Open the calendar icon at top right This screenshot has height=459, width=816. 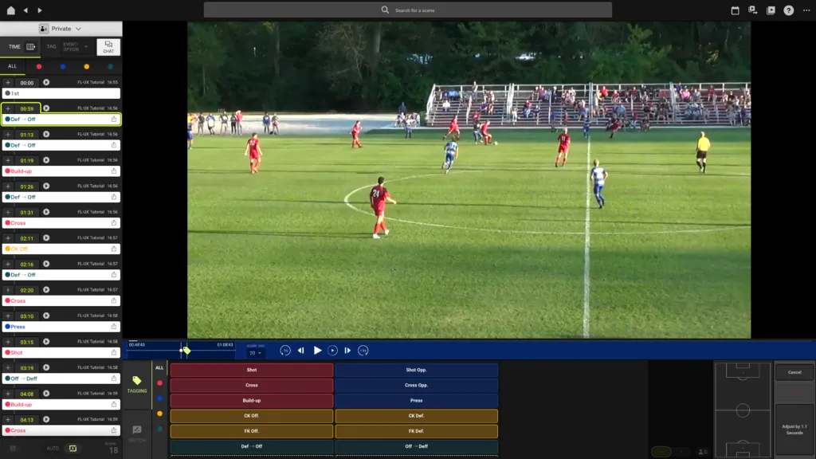click(735, 10)
